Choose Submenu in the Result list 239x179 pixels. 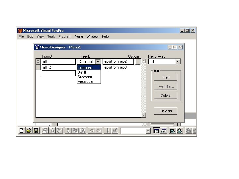pyautogui.click(x=89, y=77)
